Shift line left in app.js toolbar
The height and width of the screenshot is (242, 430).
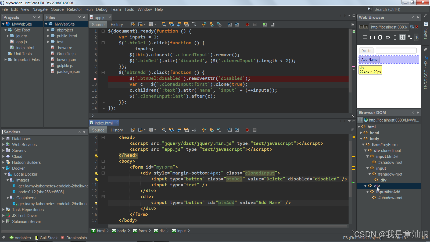[229, 24]
